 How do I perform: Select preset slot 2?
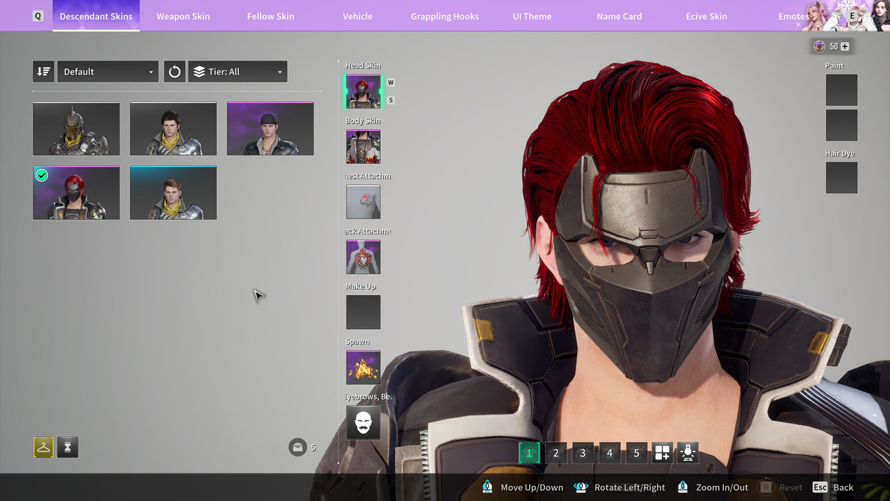point(556,453)
